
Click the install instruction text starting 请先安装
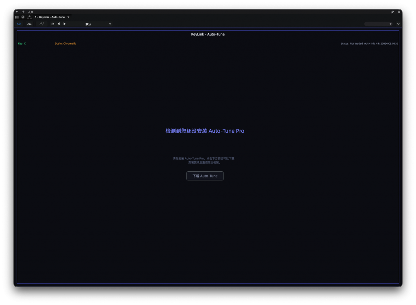(204, 160)
